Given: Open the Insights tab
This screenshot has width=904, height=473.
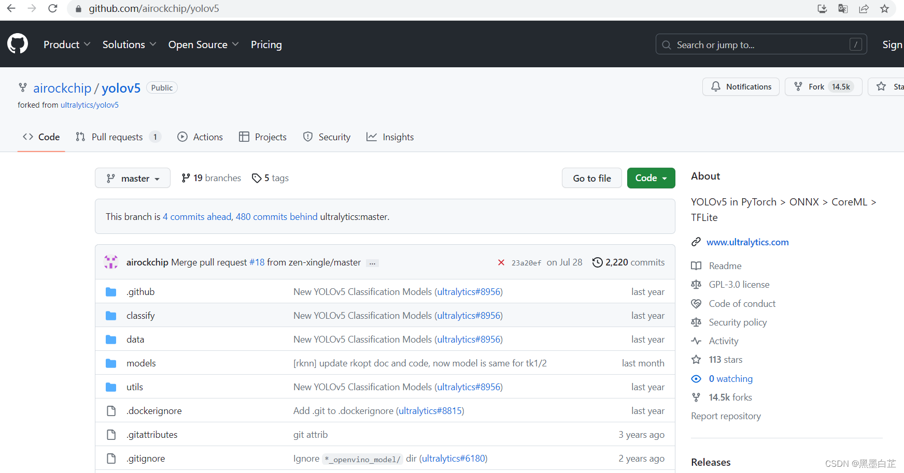Looking at the screenshot, I should tap(390, 137).
